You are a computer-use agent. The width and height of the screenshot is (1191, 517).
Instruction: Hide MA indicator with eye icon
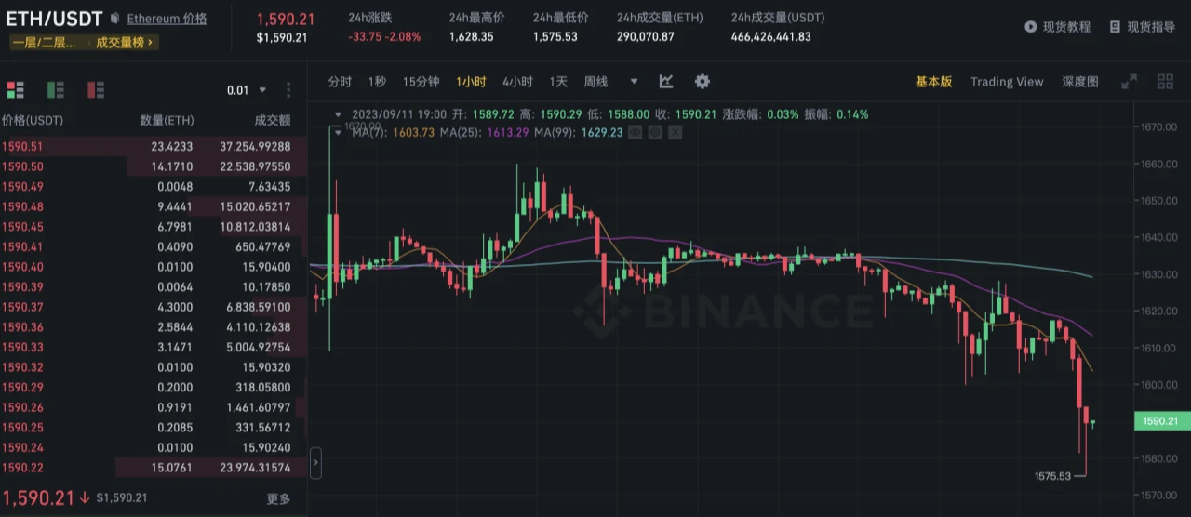click(635, 133)
